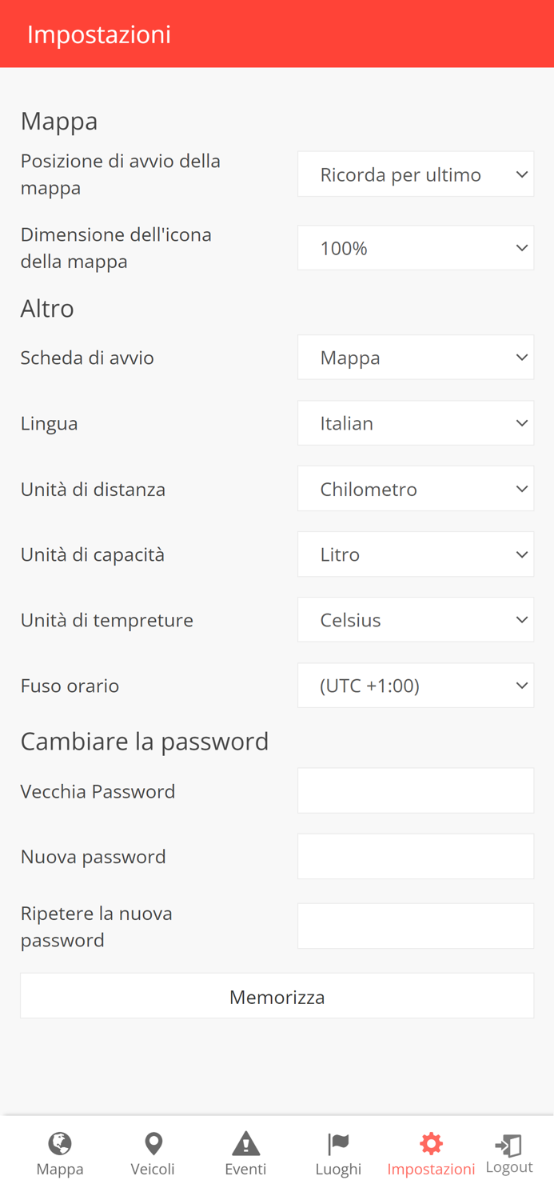The width and height of the screenshot is (554, 1200).
Task: Focus the Ripetere la nuova password field
Action: point(416,926)
